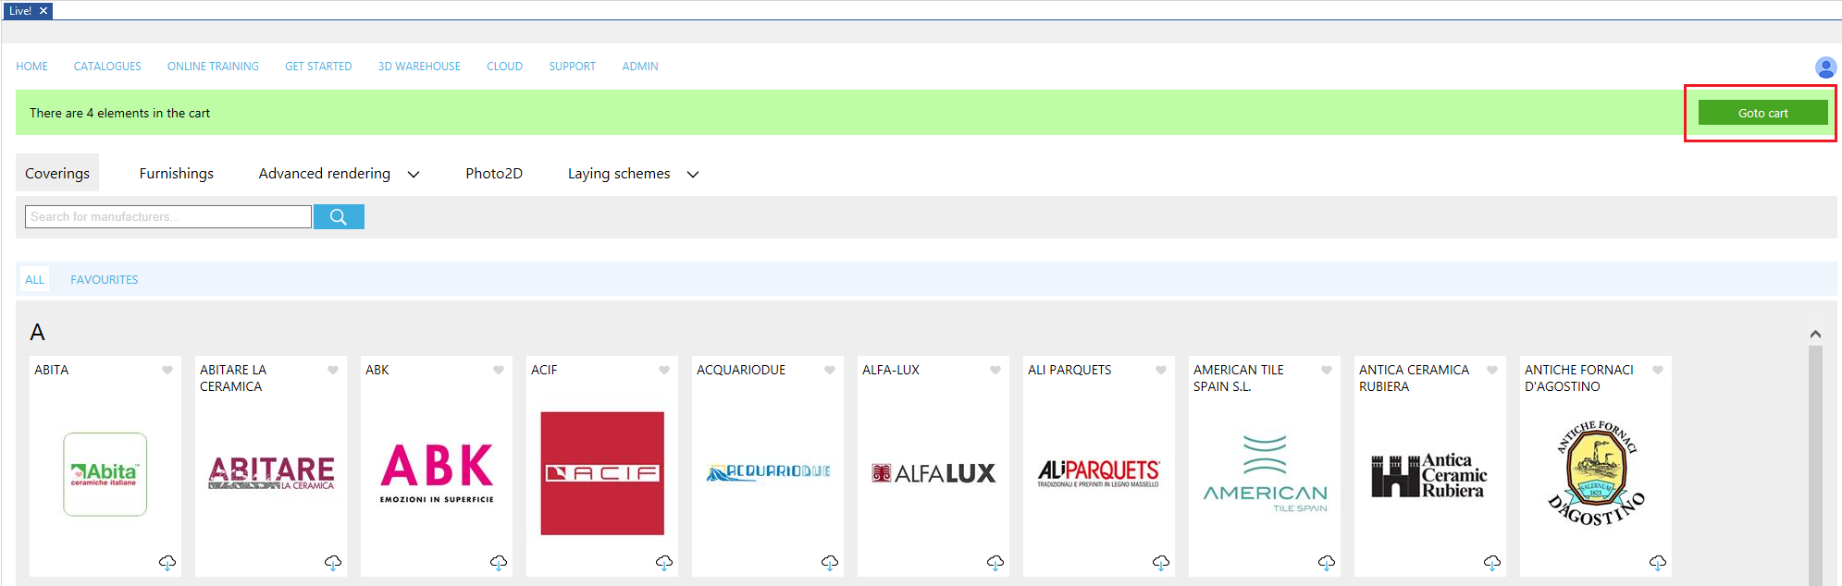This screenshot has width=1842, height=586.
Task: Toggle the ACIF favourite heart
Action: tap(664, 370)
